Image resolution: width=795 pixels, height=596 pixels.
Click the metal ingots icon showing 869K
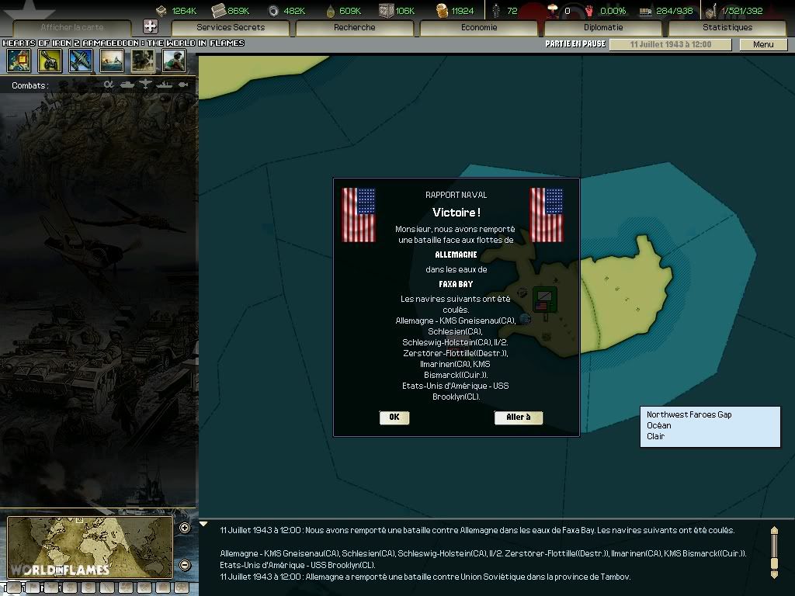[x=218, y=10]
